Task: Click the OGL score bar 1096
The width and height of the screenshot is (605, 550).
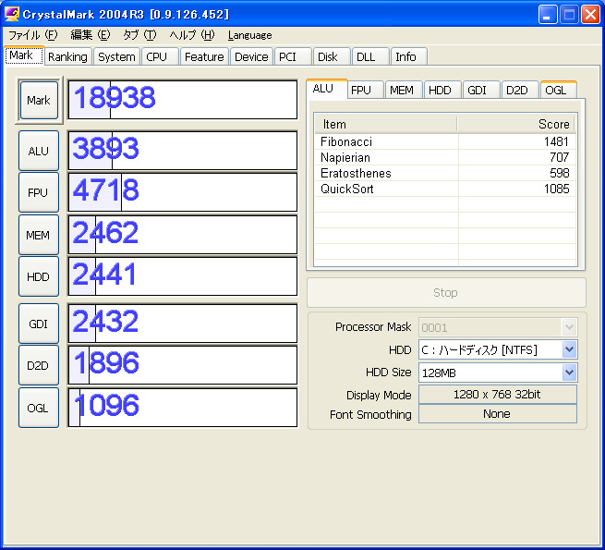Action: [x=183, y=408]
